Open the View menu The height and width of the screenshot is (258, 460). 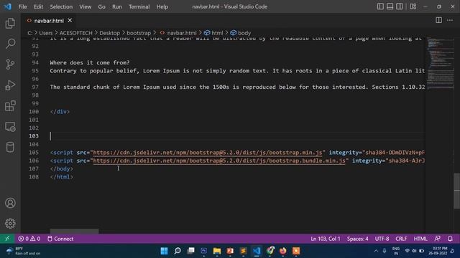coord(85,6)
